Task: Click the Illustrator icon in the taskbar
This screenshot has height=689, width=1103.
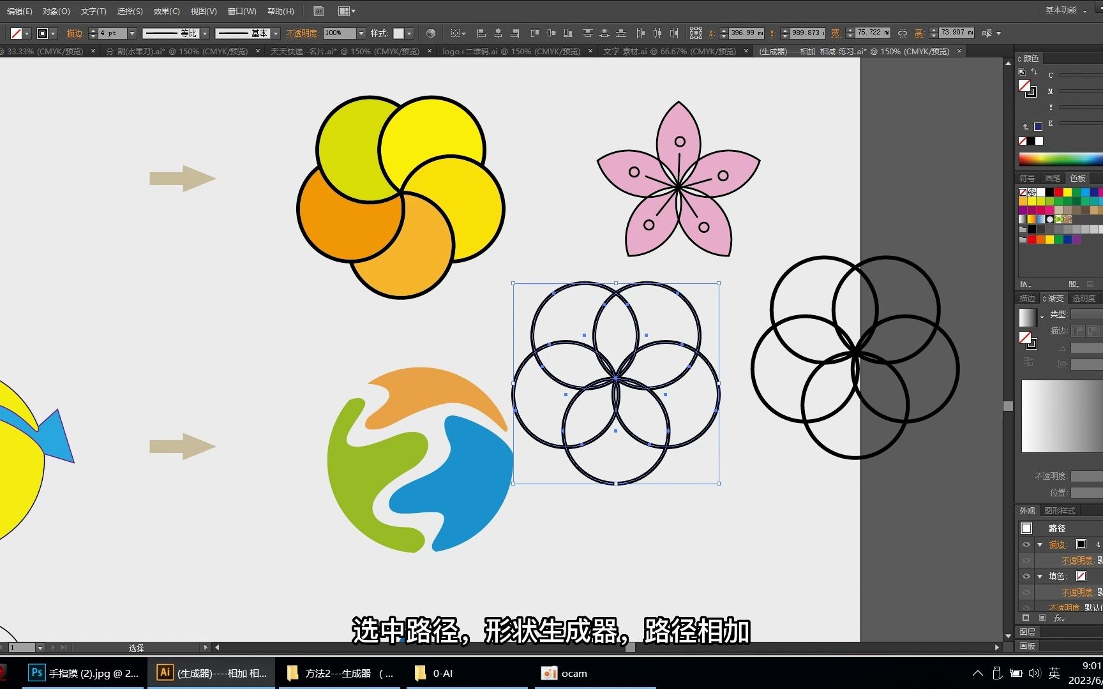Action: (165, 672)
